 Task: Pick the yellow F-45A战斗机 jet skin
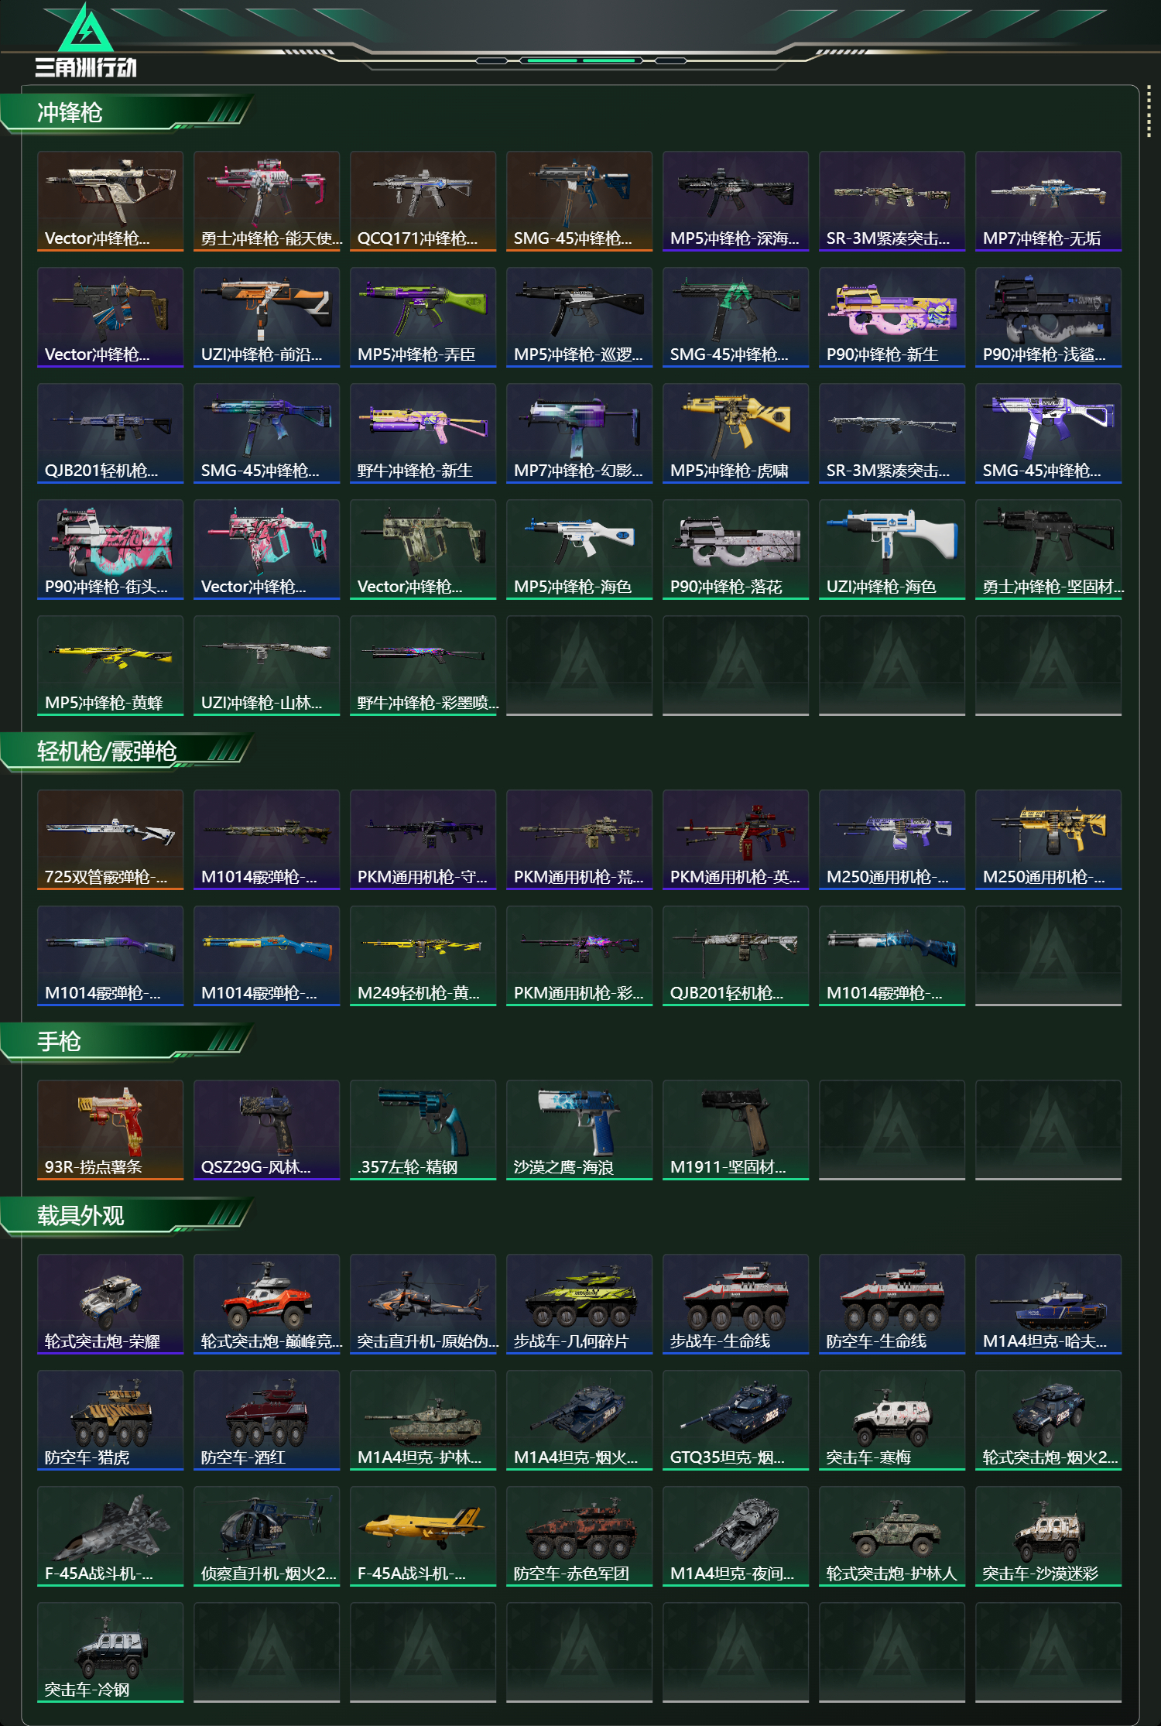point(423,1536)
